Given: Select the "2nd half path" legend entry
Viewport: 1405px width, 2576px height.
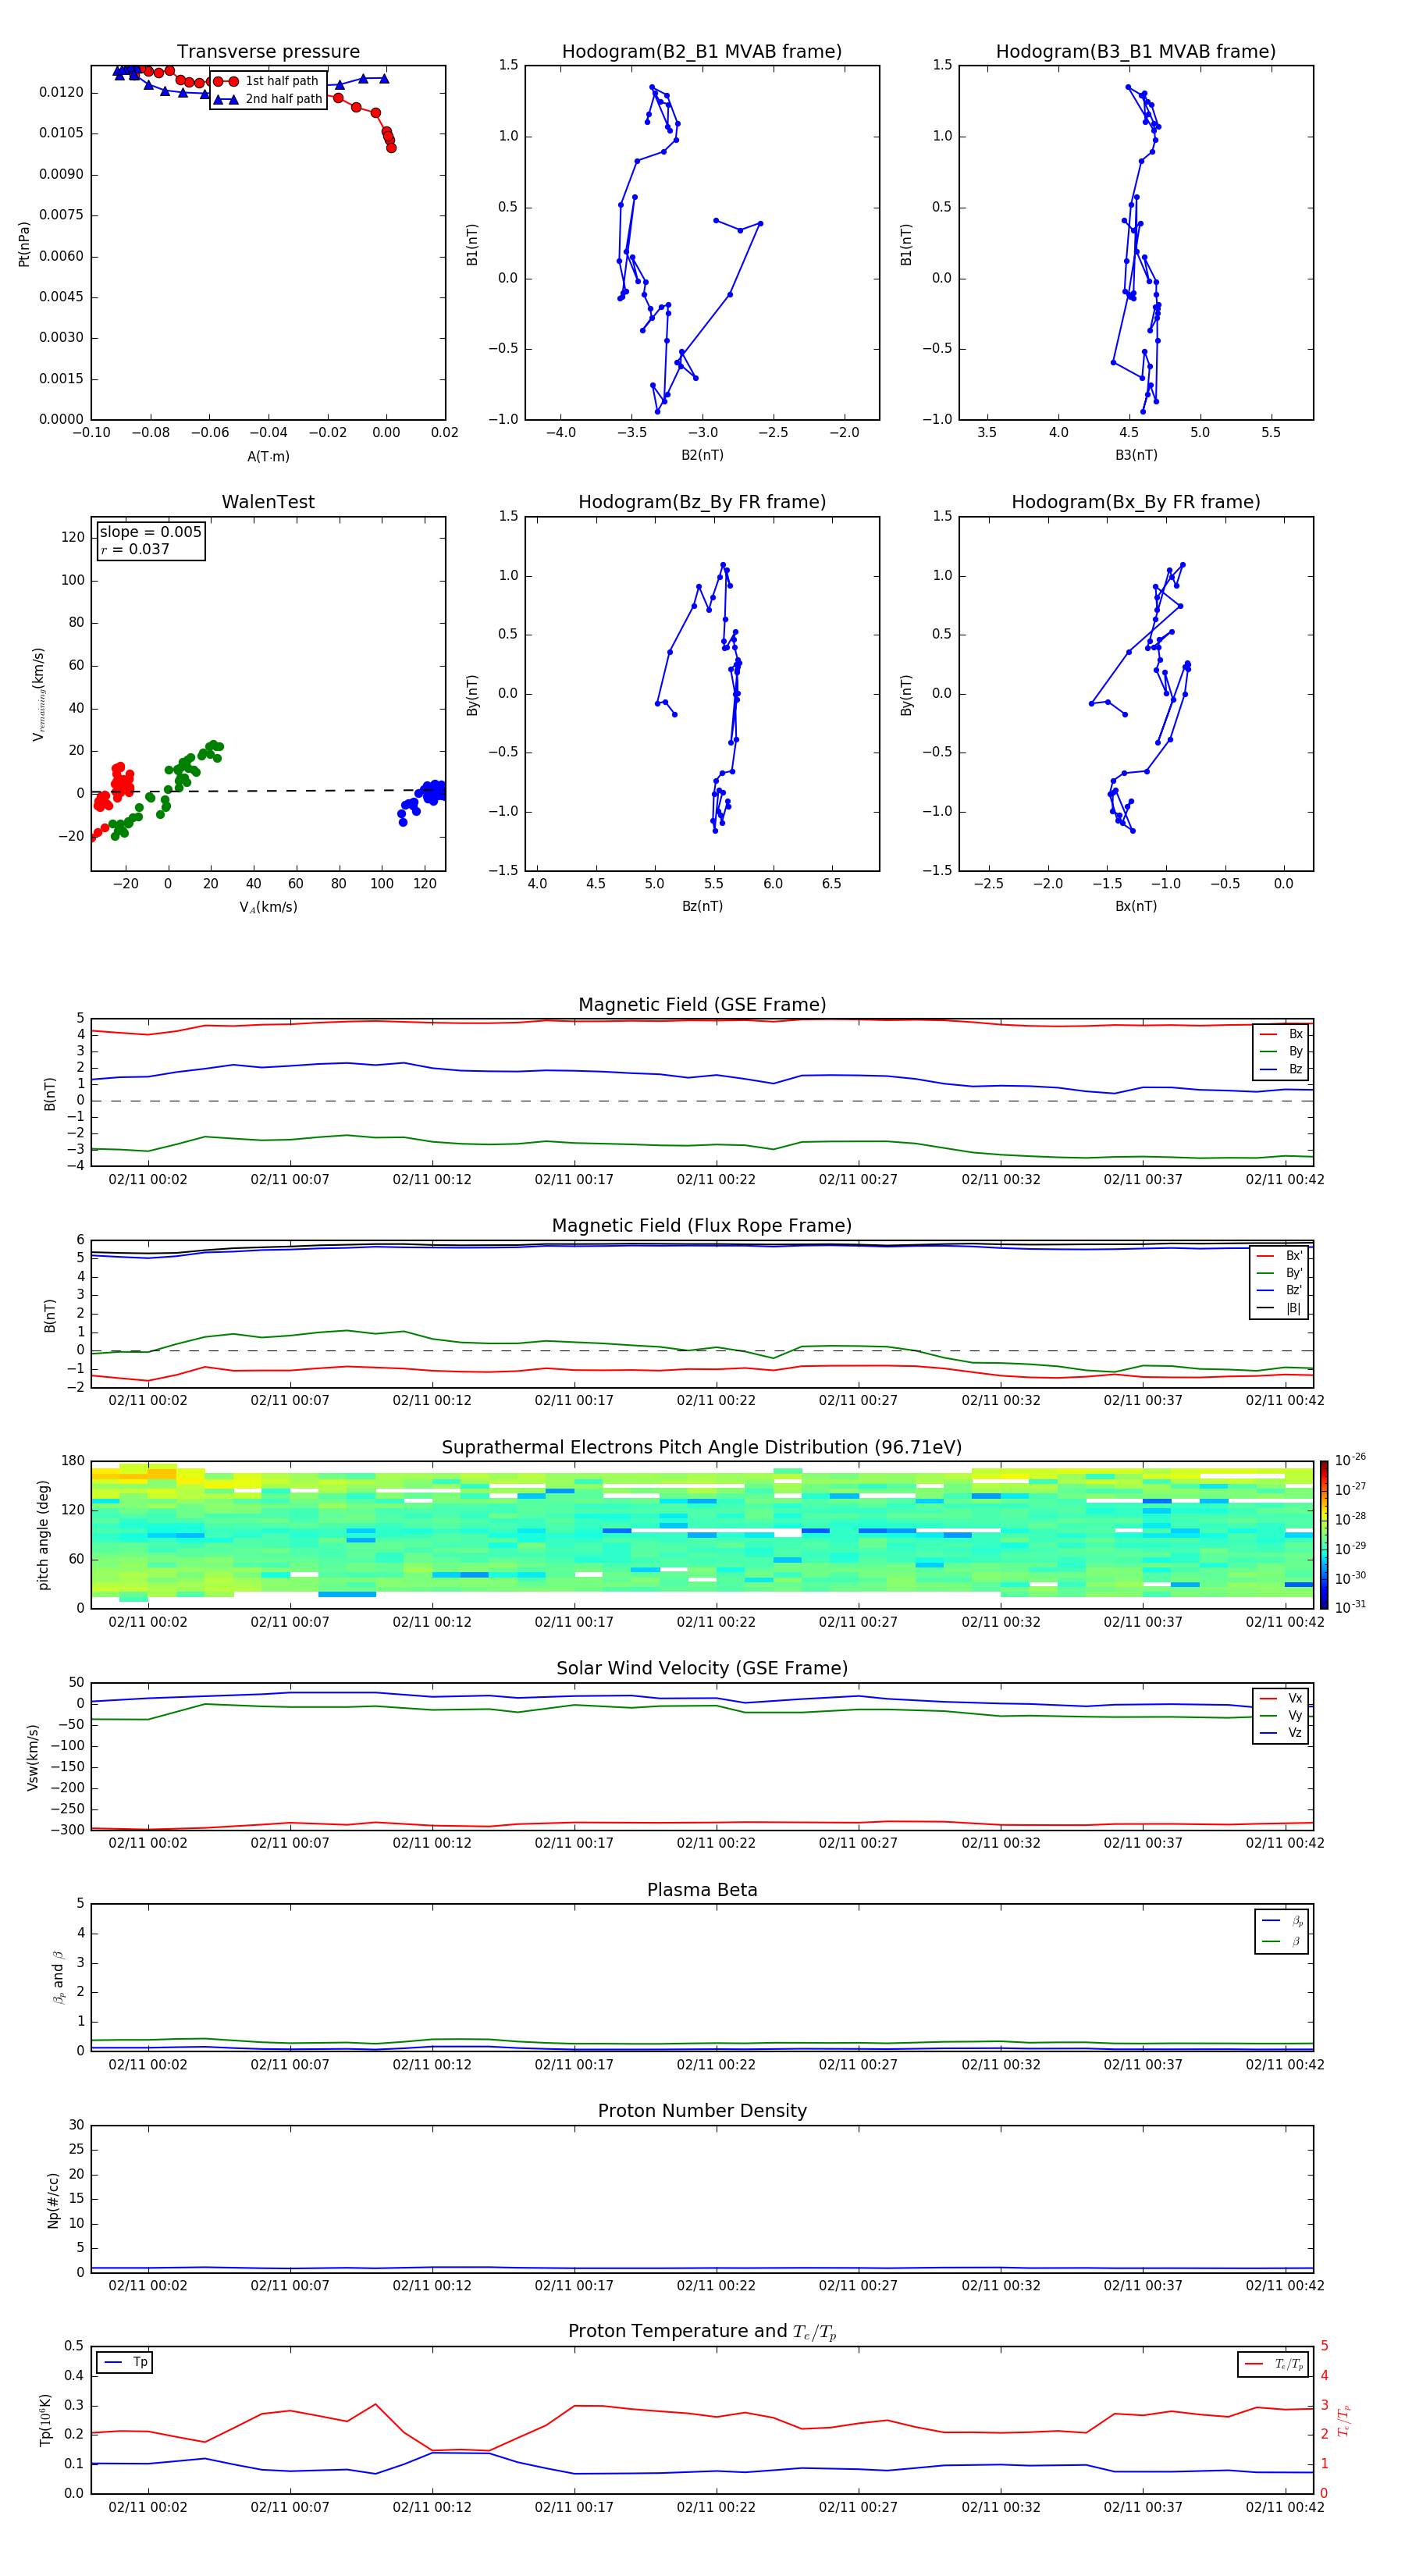Looking at the screenshot, I should 268,99.
